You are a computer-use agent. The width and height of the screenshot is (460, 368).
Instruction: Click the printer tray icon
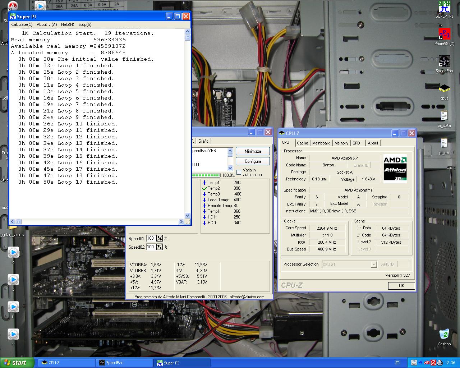tap(440, 363)
